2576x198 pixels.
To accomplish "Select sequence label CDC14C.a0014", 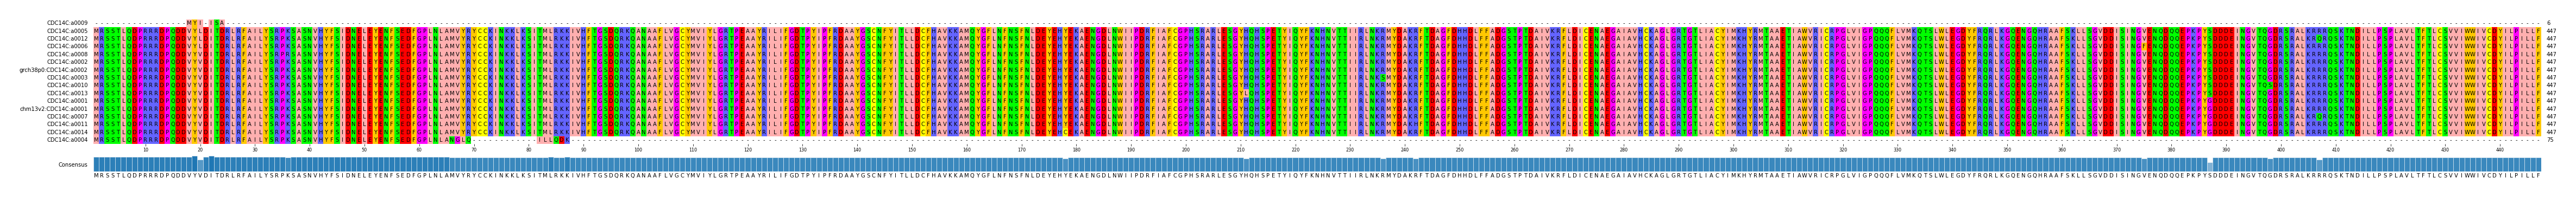I will tap(67, 133).
